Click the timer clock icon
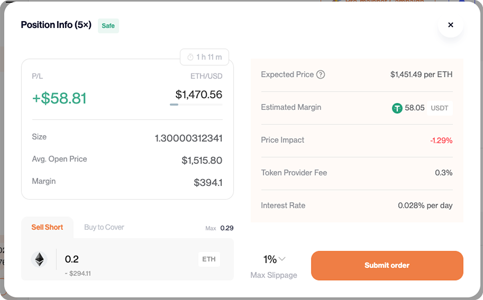The image size is (483, 300). pos(190,57)
